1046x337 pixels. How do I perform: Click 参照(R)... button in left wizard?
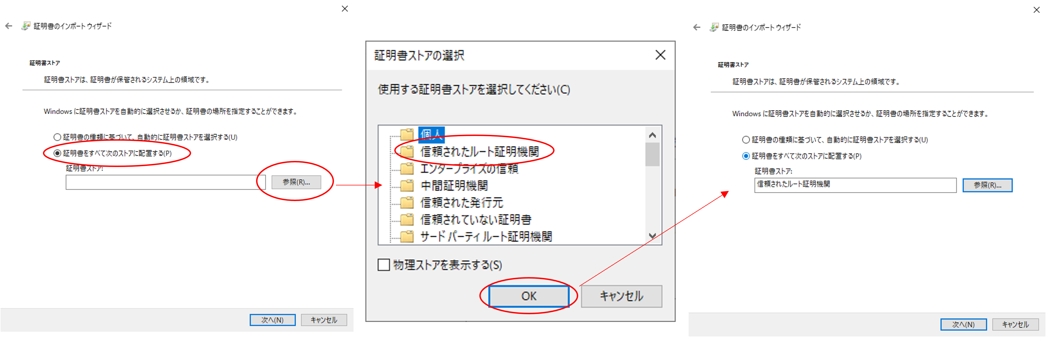(297, 182)
